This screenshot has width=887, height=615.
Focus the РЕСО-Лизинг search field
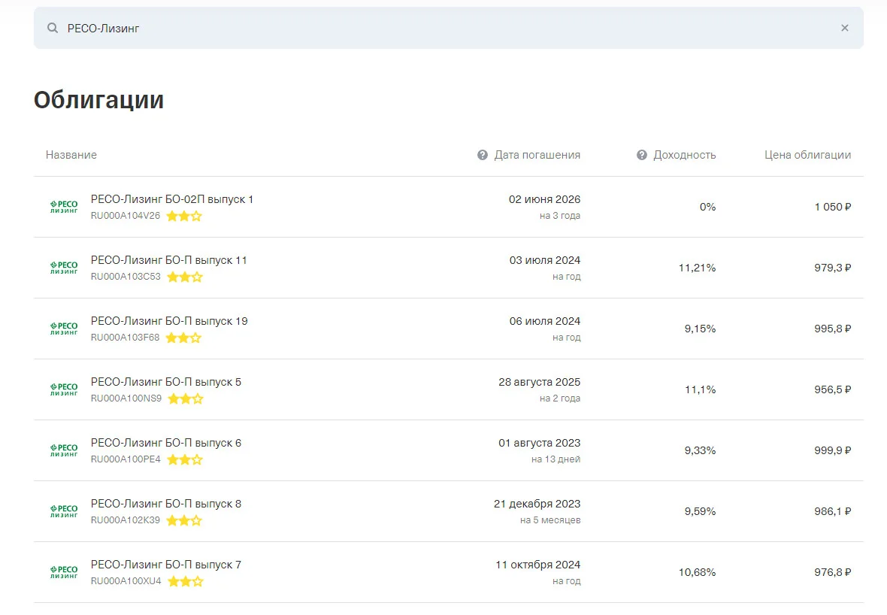coord(448,28)
